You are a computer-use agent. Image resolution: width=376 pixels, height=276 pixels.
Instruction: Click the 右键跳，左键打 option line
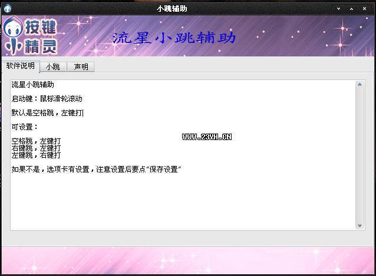(x=36, y=148)
